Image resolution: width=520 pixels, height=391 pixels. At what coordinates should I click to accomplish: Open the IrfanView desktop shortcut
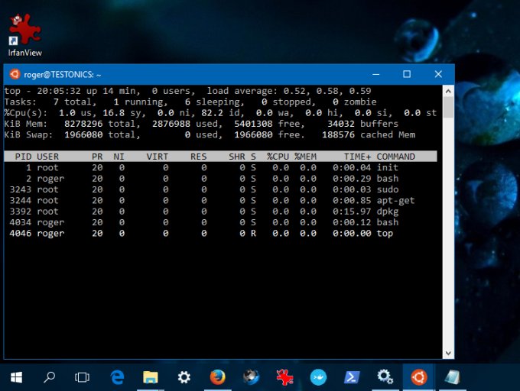pyautogui.click(x=24, y=36)
